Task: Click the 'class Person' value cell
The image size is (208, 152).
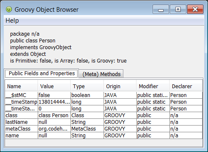Action: pyautogui.click(x=54, y=115)
